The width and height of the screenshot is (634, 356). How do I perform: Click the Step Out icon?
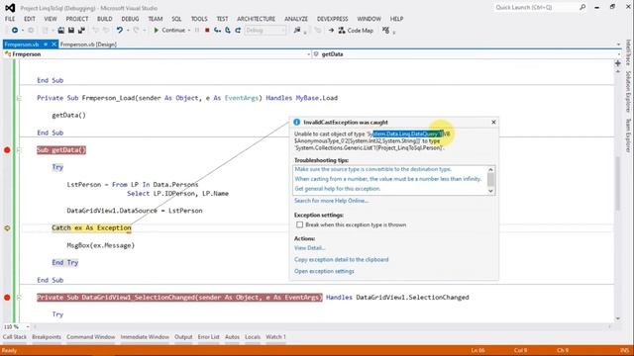pyautogui.click(x=238, y=31)
